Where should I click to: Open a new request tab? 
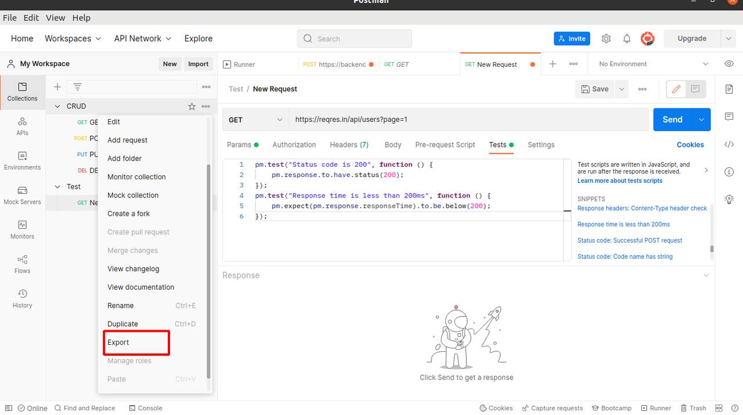pyautogui.click(x=553, y=64)
